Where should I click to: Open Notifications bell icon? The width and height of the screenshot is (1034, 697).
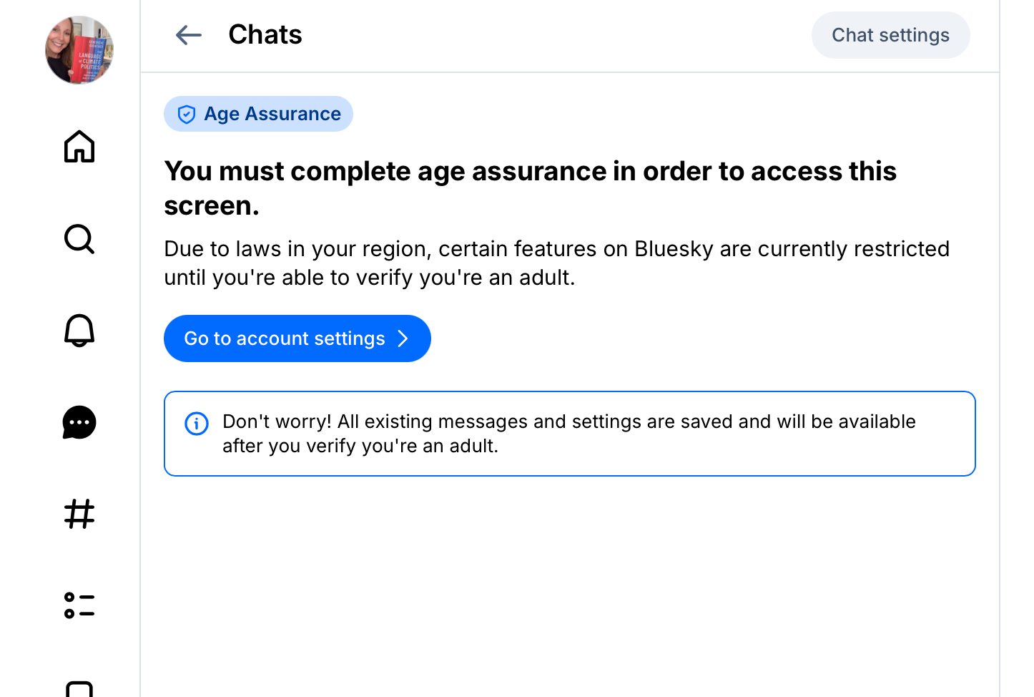click(79, 331)
